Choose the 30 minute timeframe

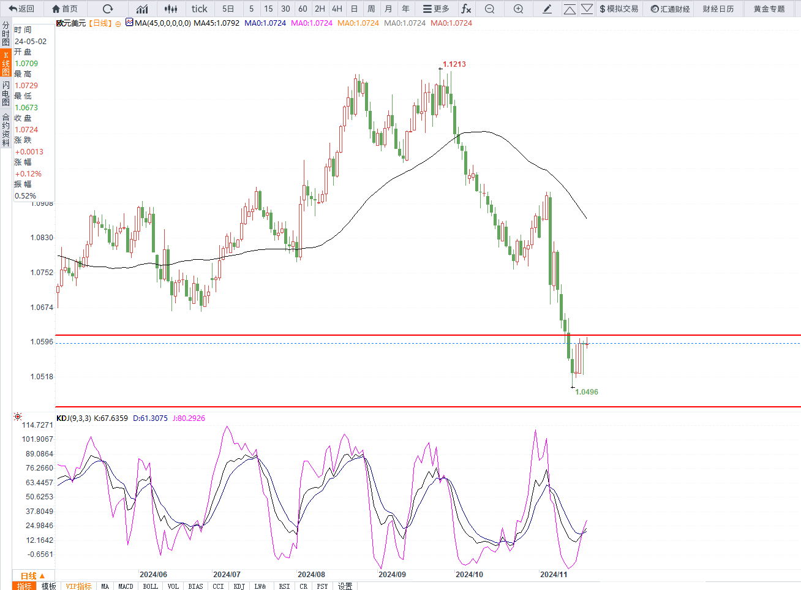coord(285,9)
